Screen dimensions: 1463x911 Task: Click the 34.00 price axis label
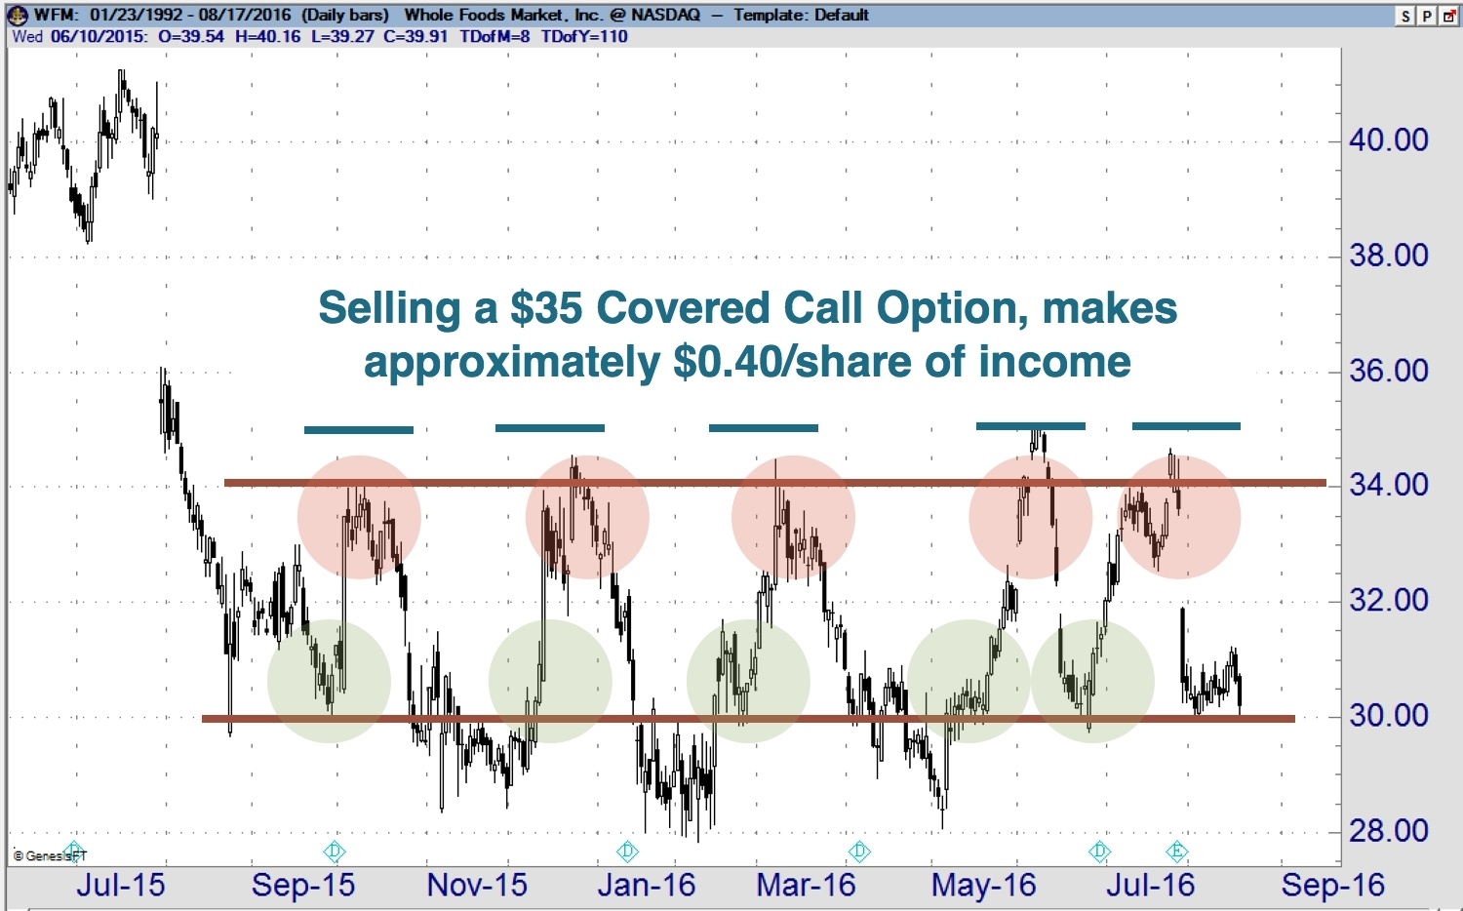click(1389, 485)
